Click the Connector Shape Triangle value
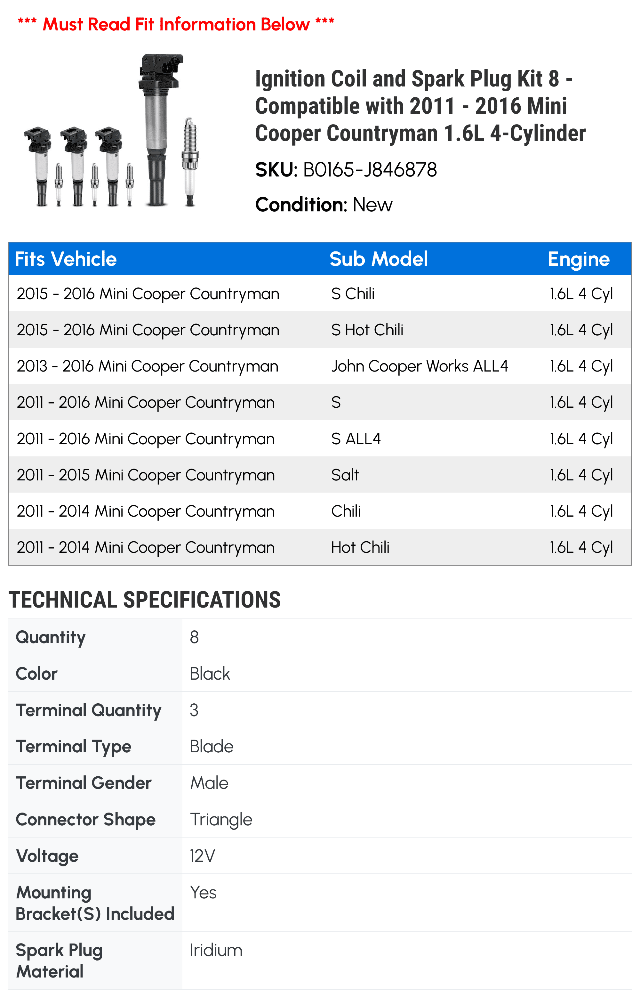 221,820
